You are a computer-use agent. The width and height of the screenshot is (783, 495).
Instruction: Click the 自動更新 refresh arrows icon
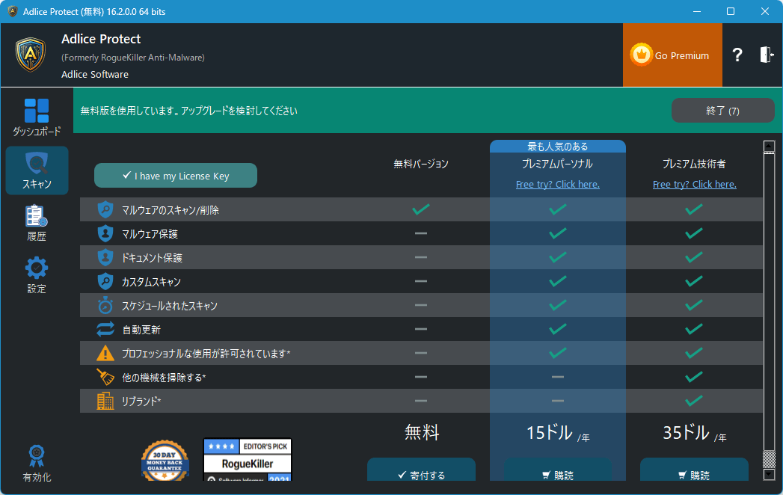105,329
